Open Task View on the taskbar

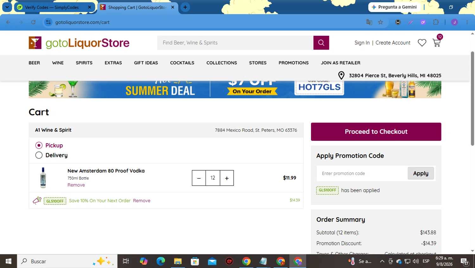[126, 261]
